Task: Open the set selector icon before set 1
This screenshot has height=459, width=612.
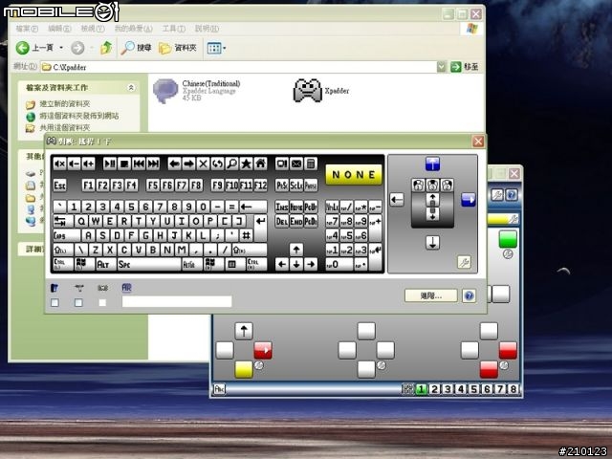Action: coord(408,389)
